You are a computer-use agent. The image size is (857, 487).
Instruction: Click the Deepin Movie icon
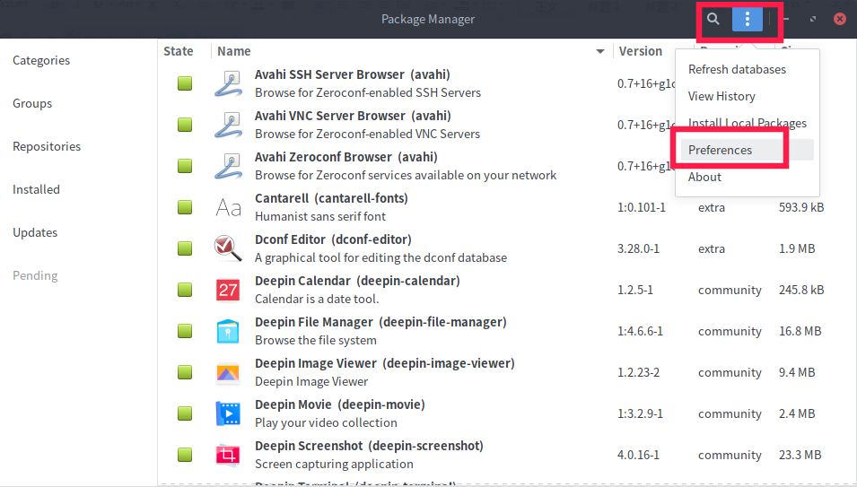click(228, 413)
